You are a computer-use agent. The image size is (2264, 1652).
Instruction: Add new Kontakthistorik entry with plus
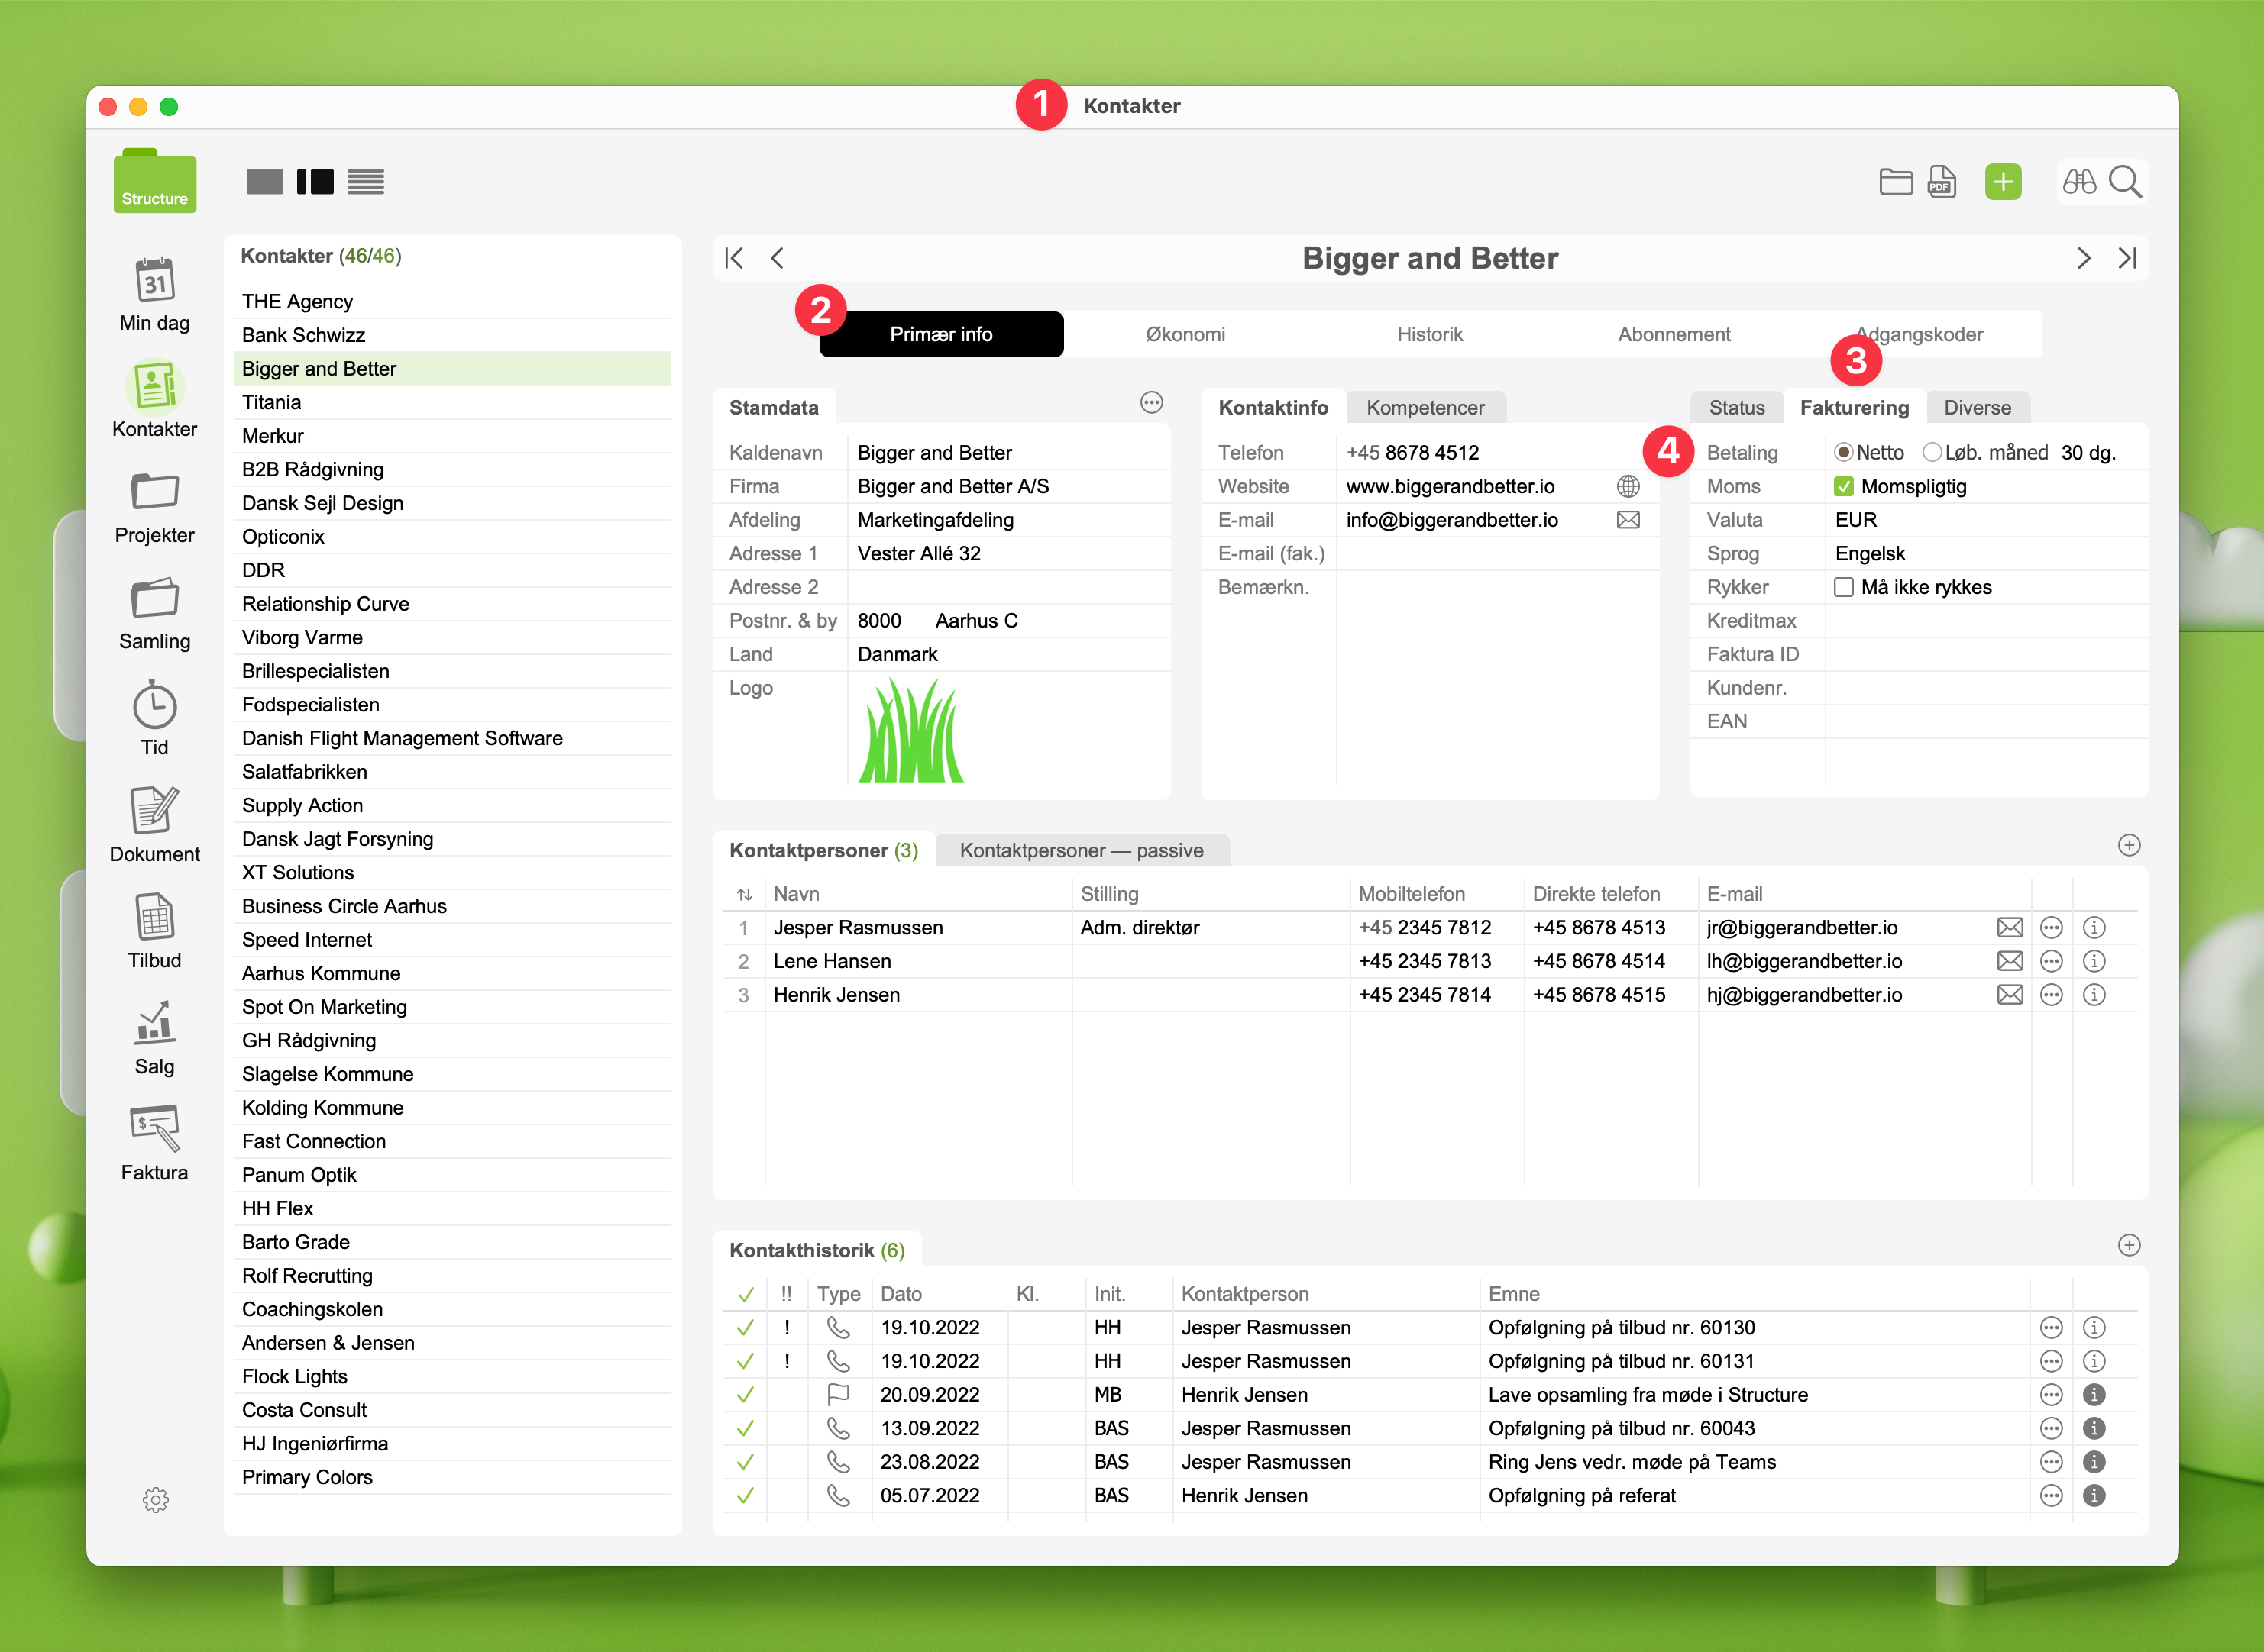[x=2129, y=1245]
